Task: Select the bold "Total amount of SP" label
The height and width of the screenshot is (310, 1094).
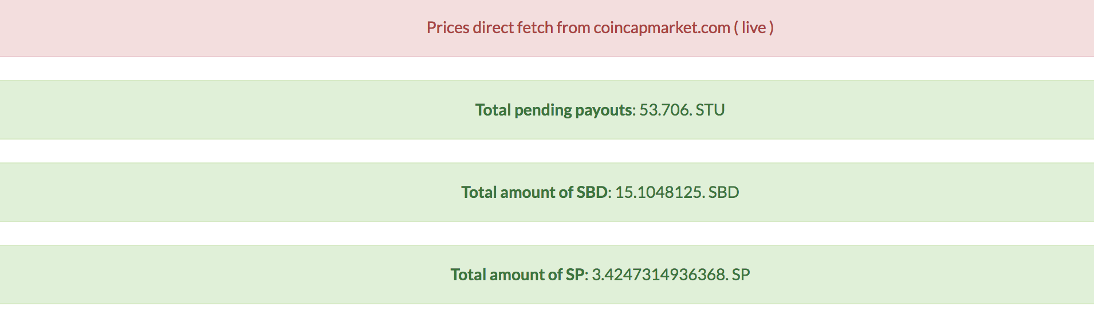Action: [x=517, y=275]
